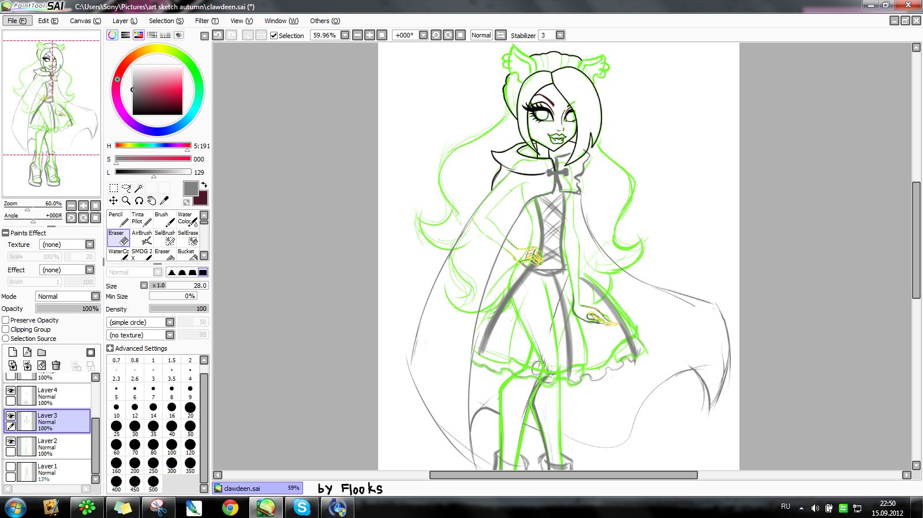Image resolution: width=923 pixels, height=518 pixels.
Task: Open the Edit menu
Action: [48, 21]
